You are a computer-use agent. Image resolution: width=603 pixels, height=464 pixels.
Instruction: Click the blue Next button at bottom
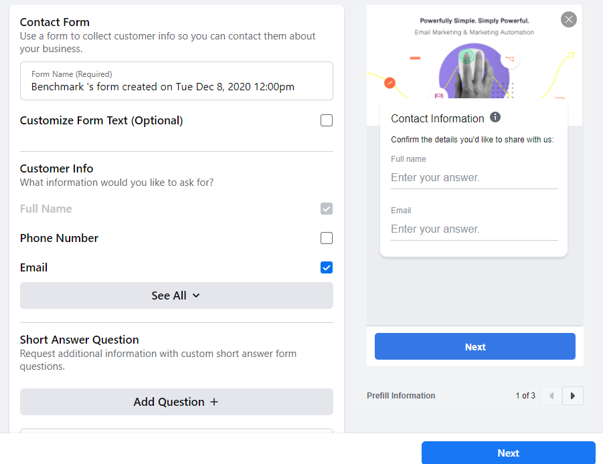point(508,453)
